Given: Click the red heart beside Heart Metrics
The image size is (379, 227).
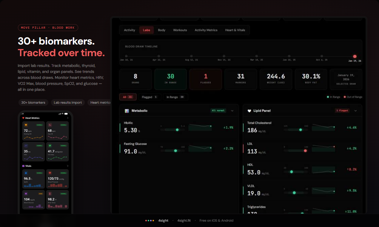Looking at the screenshot, I should [23, 118].
